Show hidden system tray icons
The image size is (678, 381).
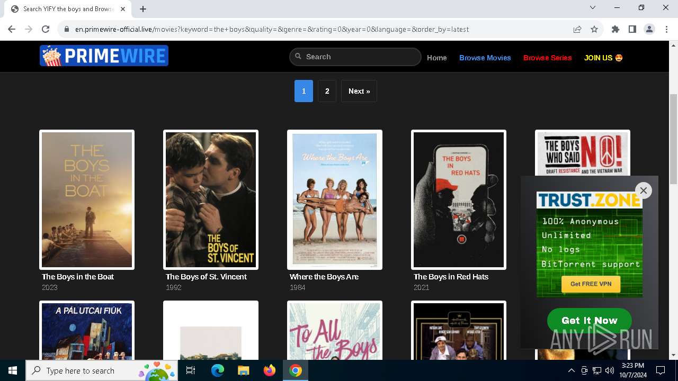click(x=571, y=370)
